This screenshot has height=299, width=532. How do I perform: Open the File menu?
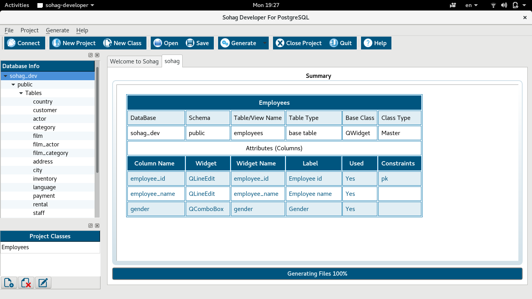(x=9, y=30)
